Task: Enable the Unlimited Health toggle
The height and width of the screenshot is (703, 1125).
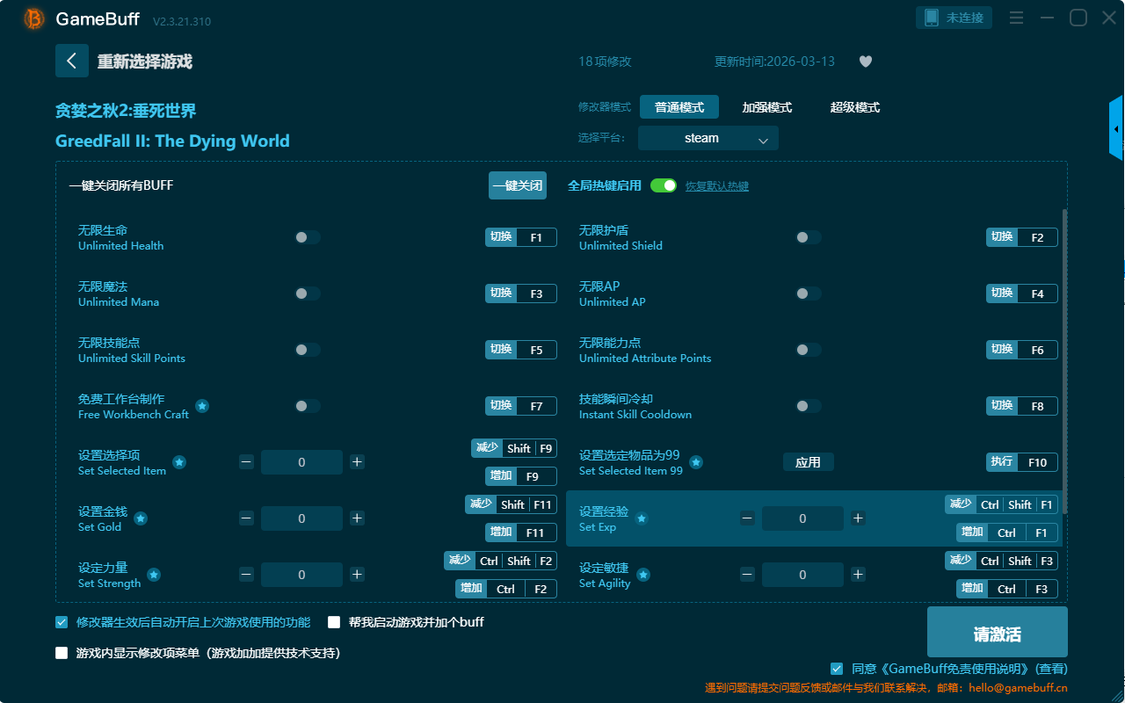Action: coord(307,237)
